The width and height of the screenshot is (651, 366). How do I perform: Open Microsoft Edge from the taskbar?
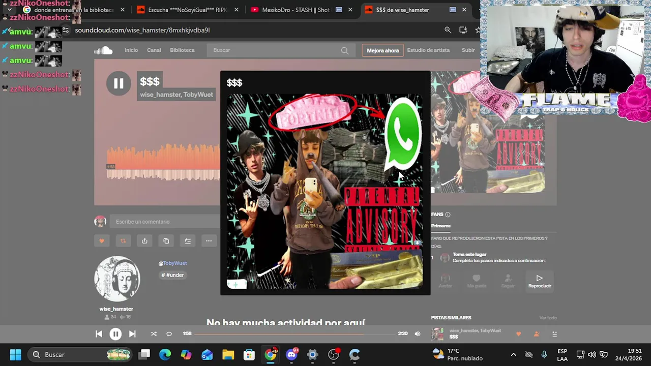(165, 354)
